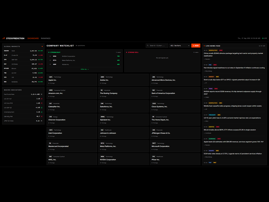Open the Apple beats Q3 estimates headline
The width and height of the screenshot is (269, 202).
click(234, 142)
